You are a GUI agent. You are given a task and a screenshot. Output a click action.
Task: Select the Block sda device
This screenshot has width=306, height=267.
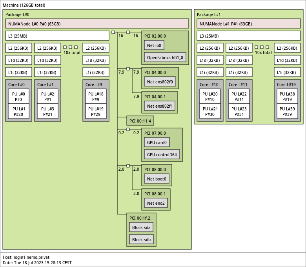[141, 227]
